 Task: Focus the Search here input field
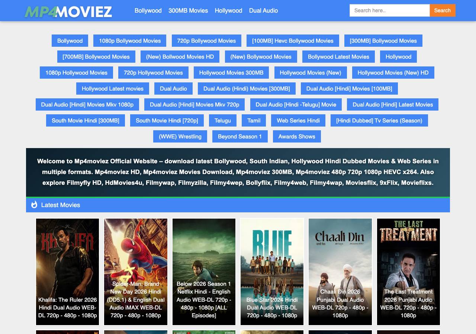point(390,10)
